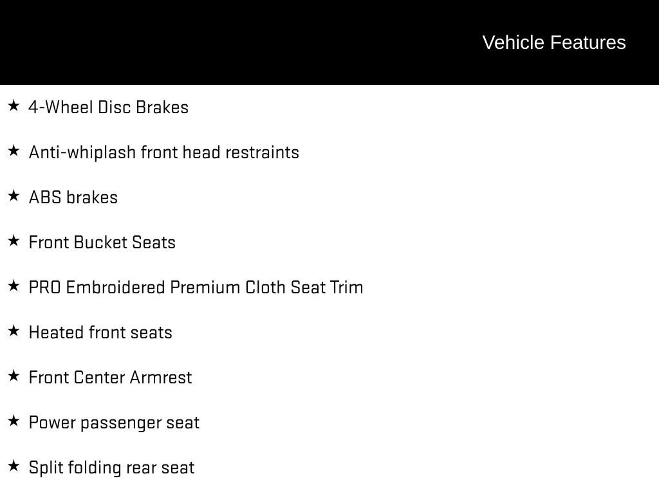Select the Split folding rear seat text
Viewport: 659px width, 494px height.
(x=111, y=468)
